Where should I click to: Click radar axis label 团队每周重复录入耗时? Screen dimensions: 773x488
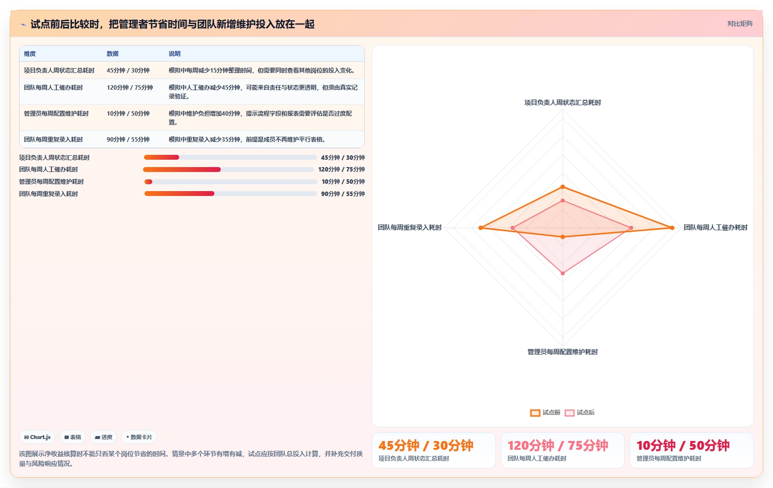pyautogui.click(x=410, y=228)
